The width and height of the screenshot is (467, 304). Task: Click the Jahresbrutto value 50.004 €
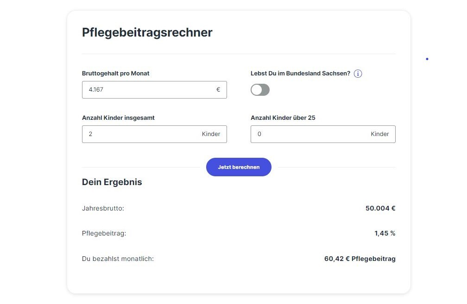click(380, 208)
